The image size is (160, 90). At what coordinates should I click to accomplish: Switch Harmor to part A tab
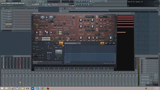[57, 43]
